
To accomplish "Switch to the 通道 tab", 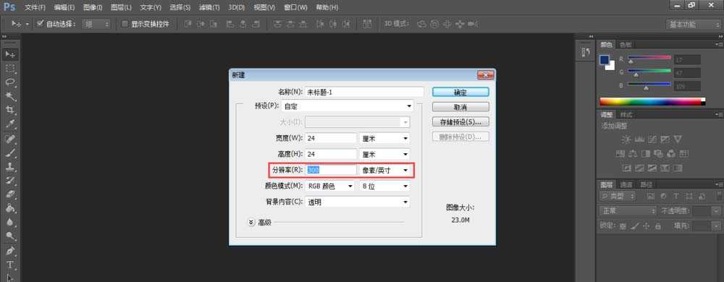I will pyautogui.click(x=626, y=184).
